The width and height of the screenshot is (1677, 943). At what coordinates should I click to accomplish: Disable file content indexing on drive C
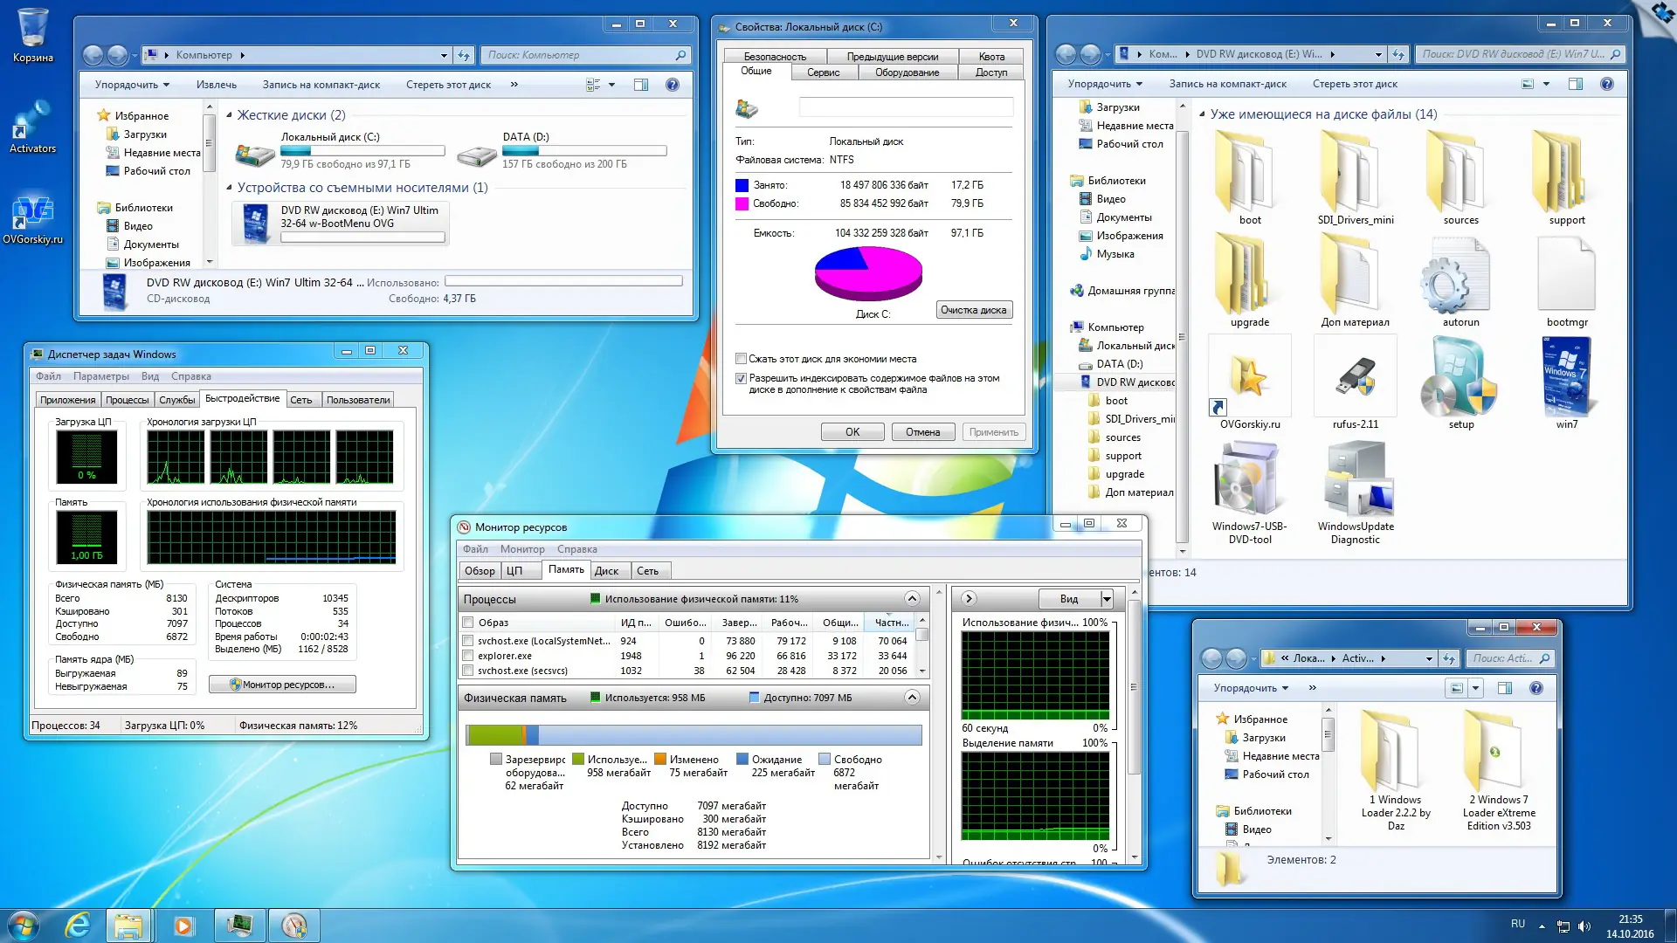coord(741,378)
